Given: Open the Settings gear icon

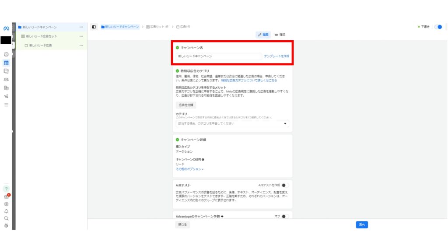Looking at the screenshot, I should [5, 204].
